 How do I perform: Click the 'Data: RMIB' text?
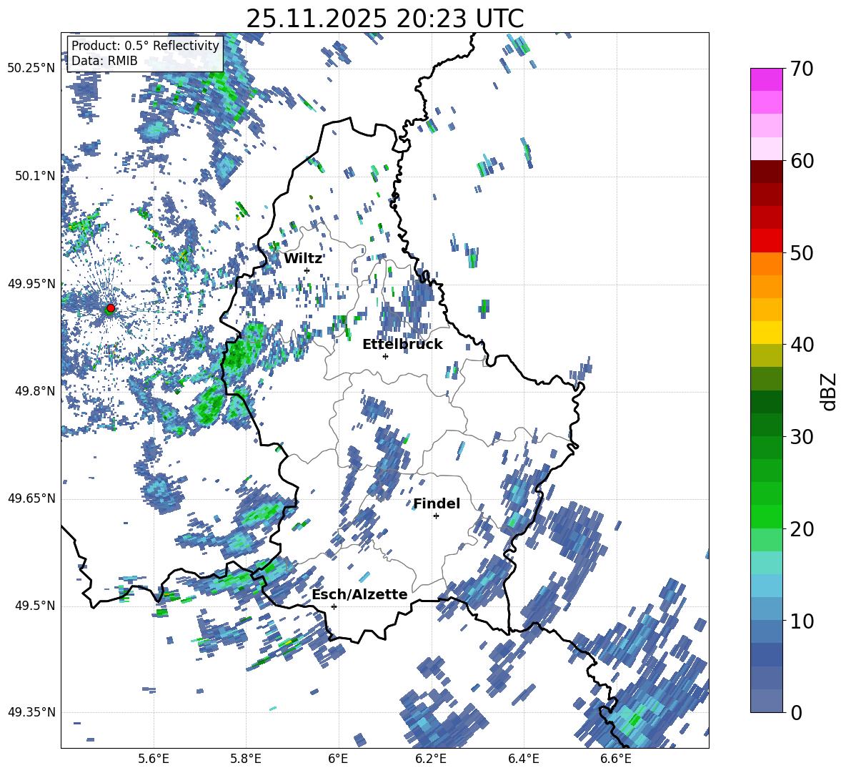(104, 61)
